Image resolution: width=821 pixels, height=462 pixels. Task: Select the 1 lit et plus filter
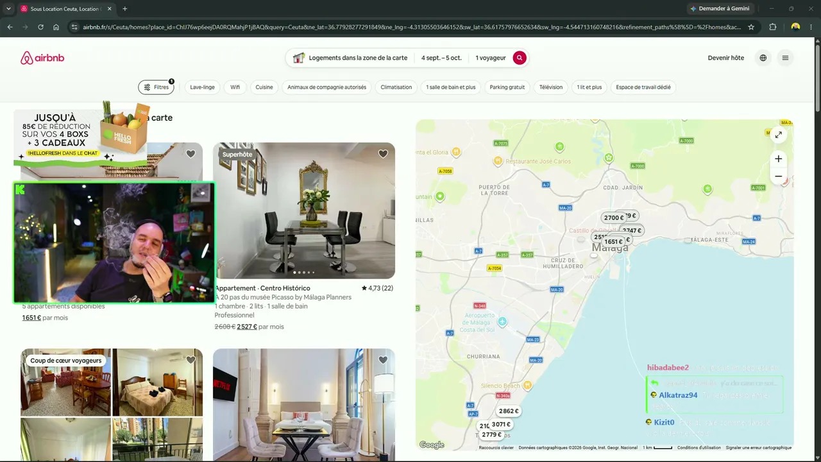click(x=589, y=87)
